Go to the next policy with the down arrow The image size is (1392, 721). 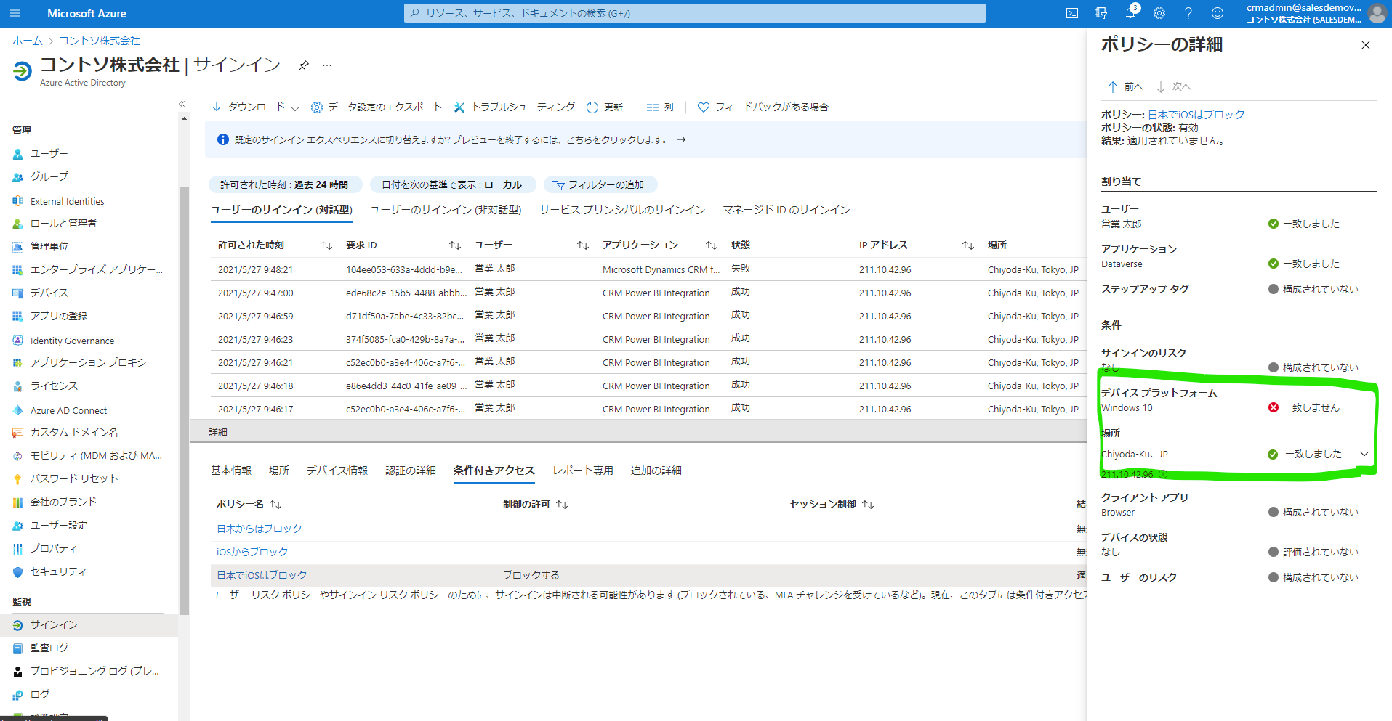[x=1173, y=87]
